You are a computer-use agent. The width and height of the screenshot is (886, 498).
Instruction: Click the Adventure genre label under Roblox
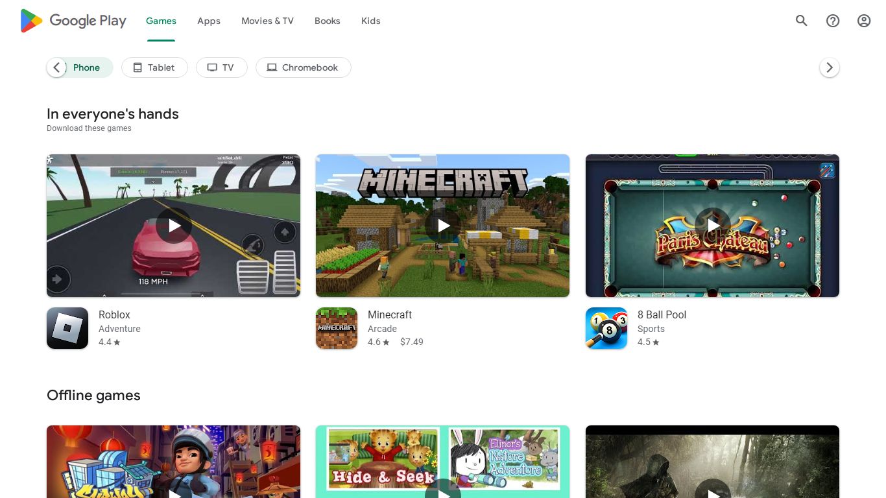pos(119,329)
